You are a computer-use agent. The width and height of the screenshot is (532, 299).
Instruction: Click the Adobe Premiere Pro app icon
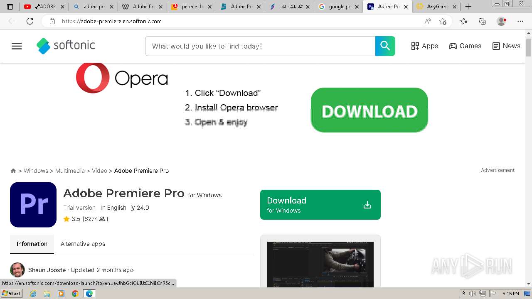[x=33, y=205]
